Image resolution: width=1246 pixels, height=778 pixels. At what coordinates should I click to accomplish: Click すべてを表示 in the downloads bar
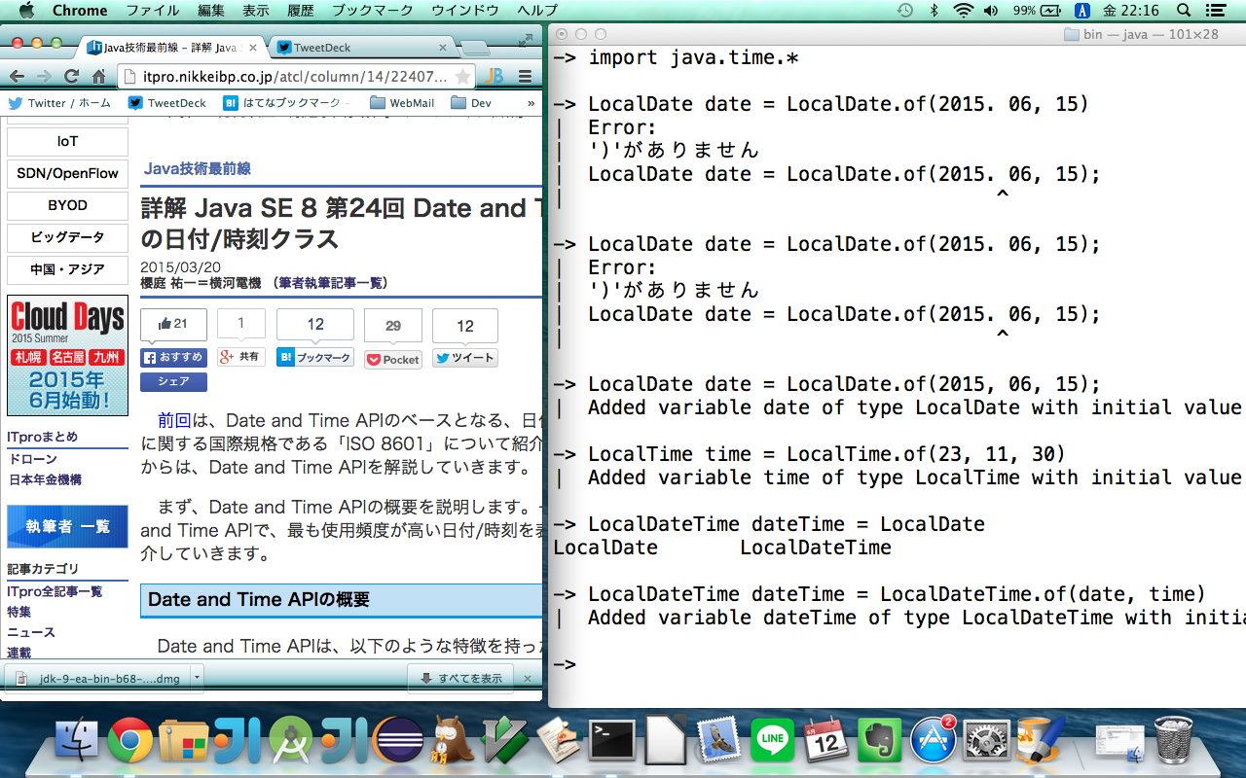pyautogui.click(x=460, y=678)
